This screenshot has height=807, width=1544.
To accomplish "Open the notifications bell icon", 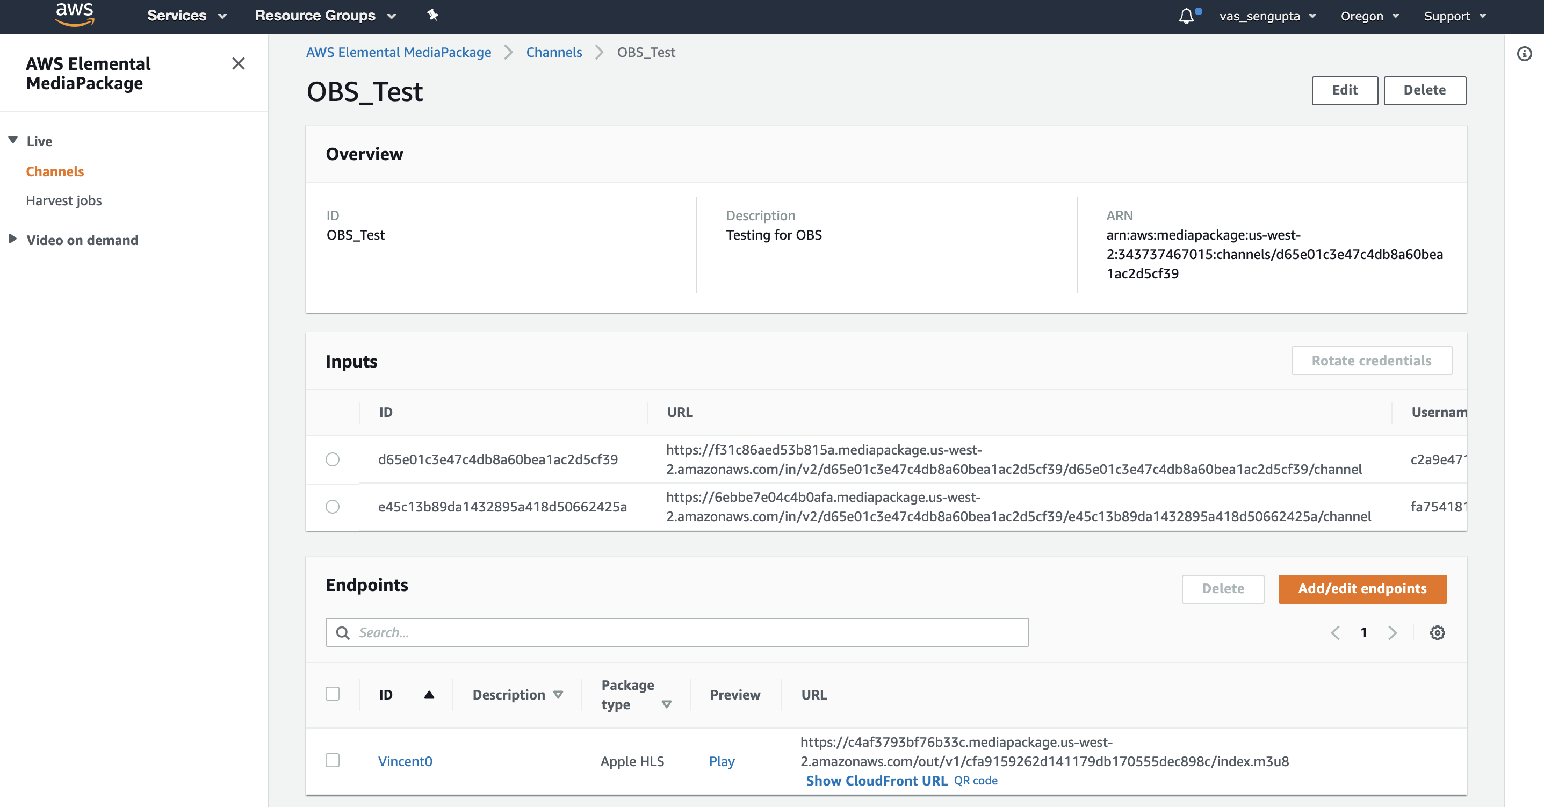I will (1186, 16).
